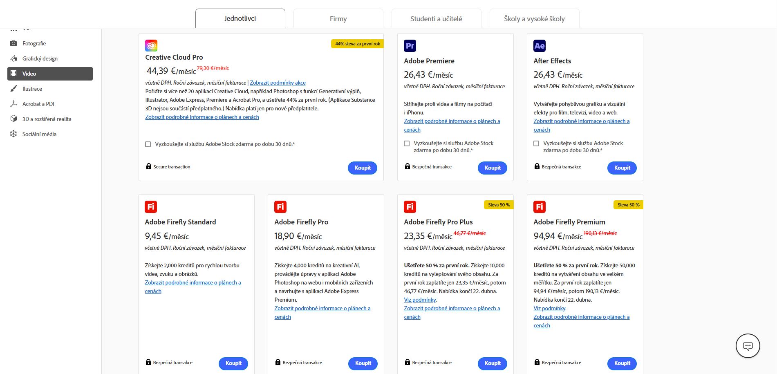
Task: Click the Firefly Standard Fi icon
Action: tap(151, 207)
